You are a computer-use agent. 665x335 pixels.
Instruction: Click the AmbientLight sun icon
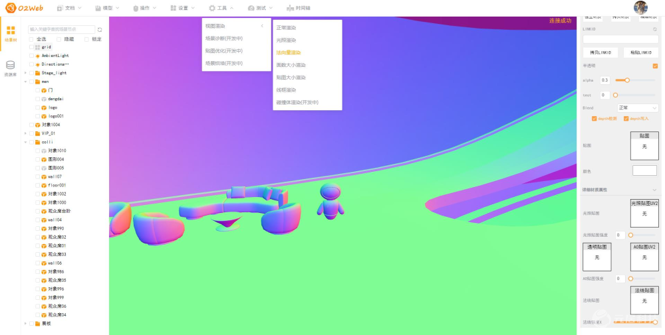(38, 56)
